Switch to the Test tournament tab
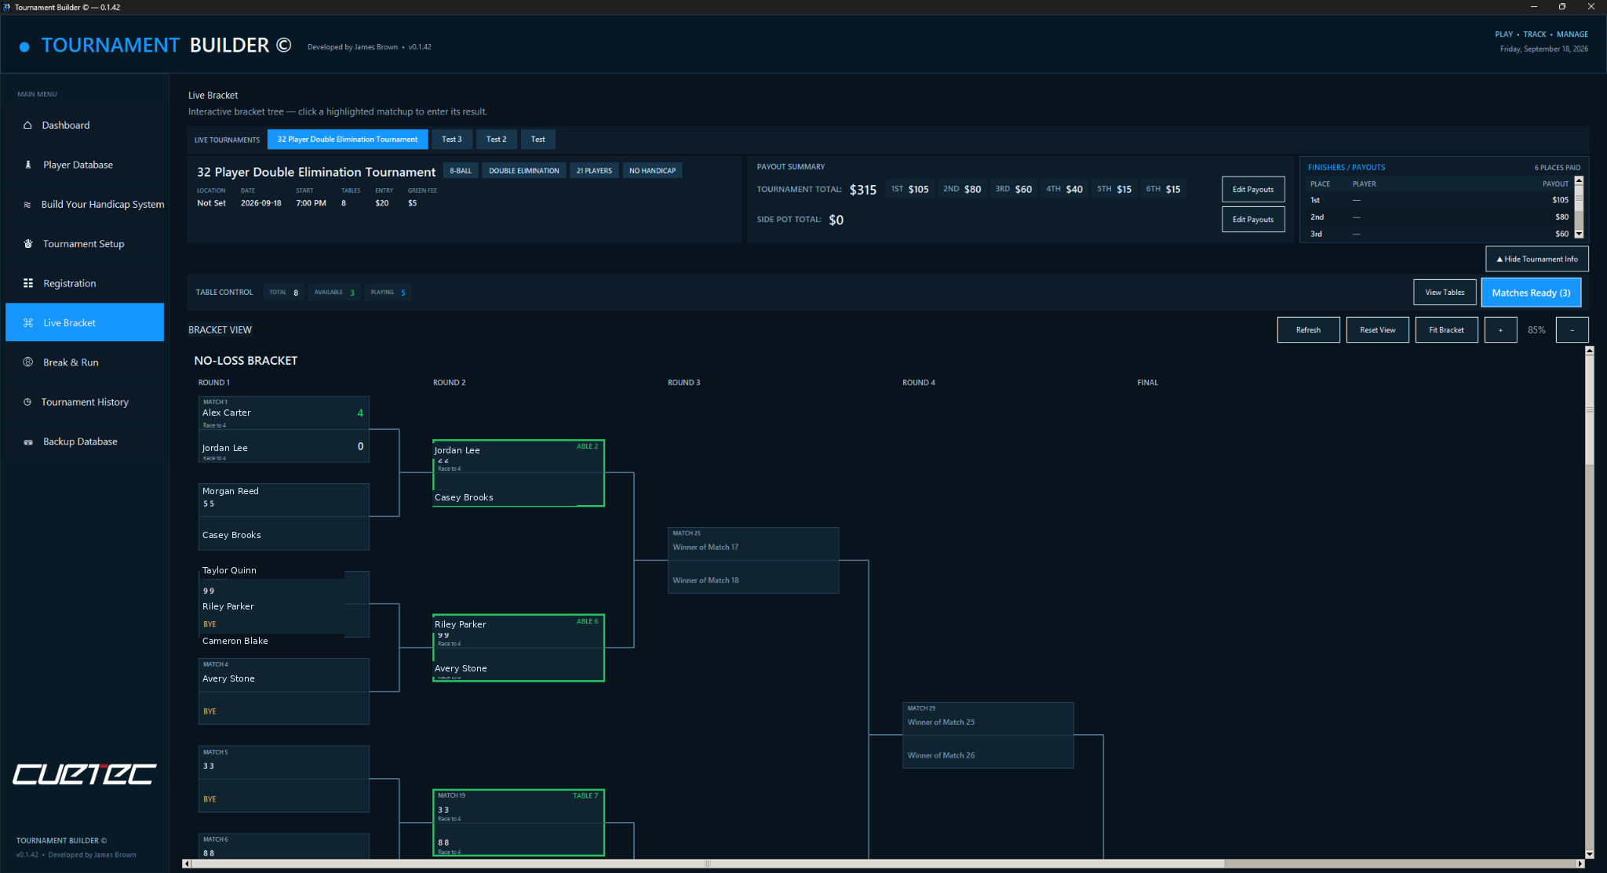The height and width of the screenshot is (873, 1607). (x=538, y=140)
